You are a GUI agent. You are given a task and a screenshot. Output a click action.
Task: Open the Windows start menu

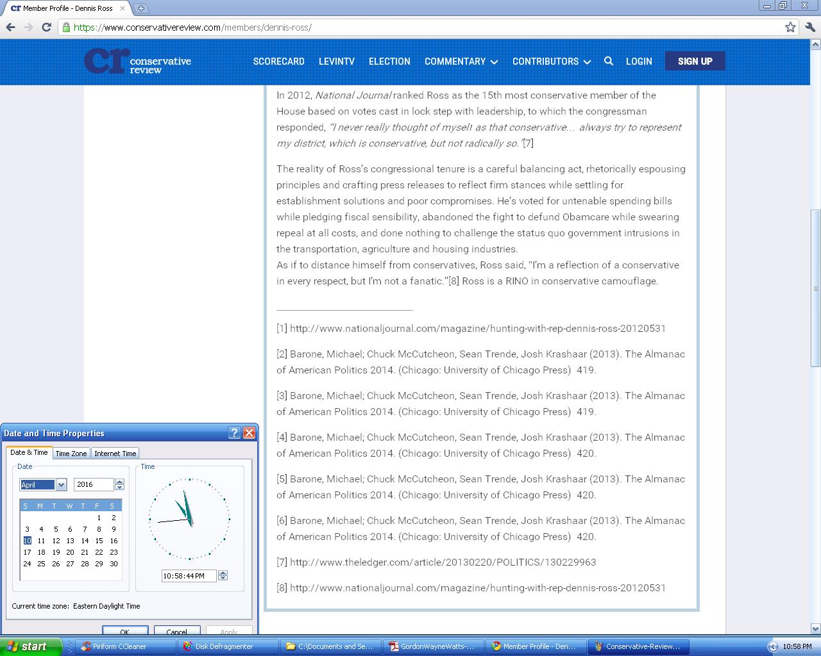(31, 646)
